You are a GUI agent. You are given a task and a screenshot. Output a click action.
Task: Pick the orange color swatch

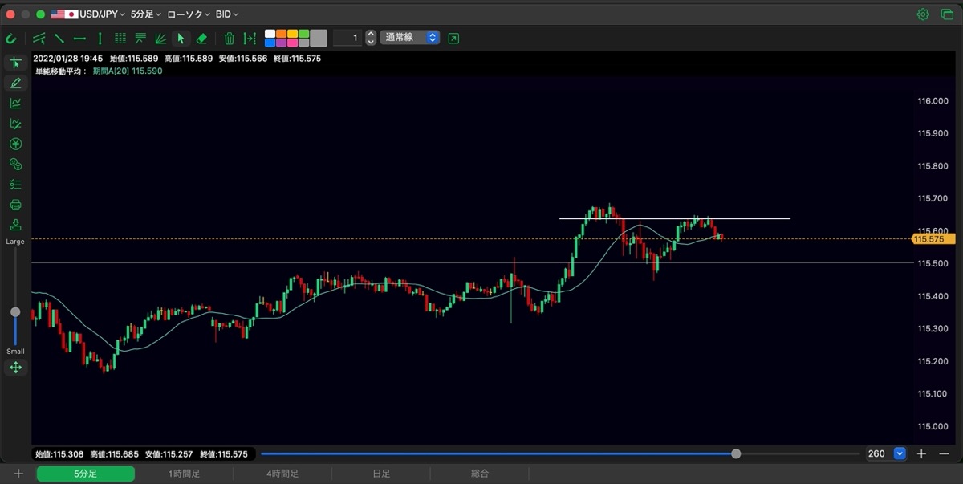pyautogui.click(x=282, y=34)
